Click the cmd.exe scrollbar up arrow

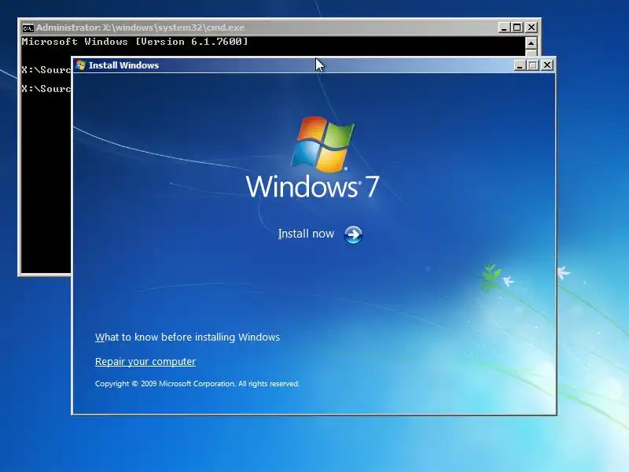(531, 43)
